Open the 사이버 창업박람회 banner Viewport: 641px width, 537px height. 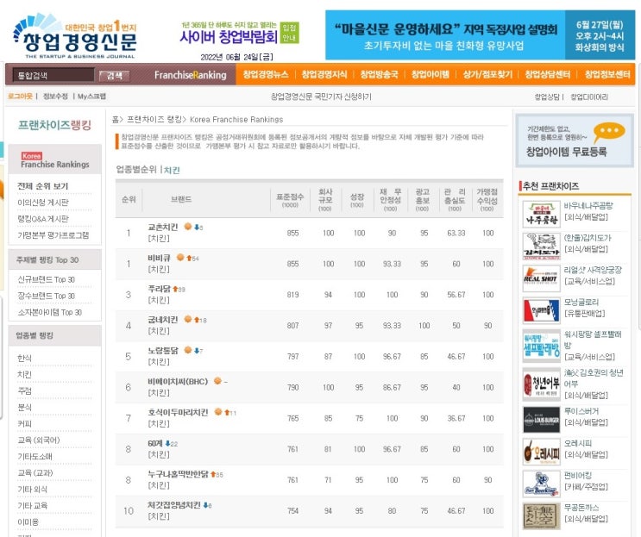[x=240, y=33]
